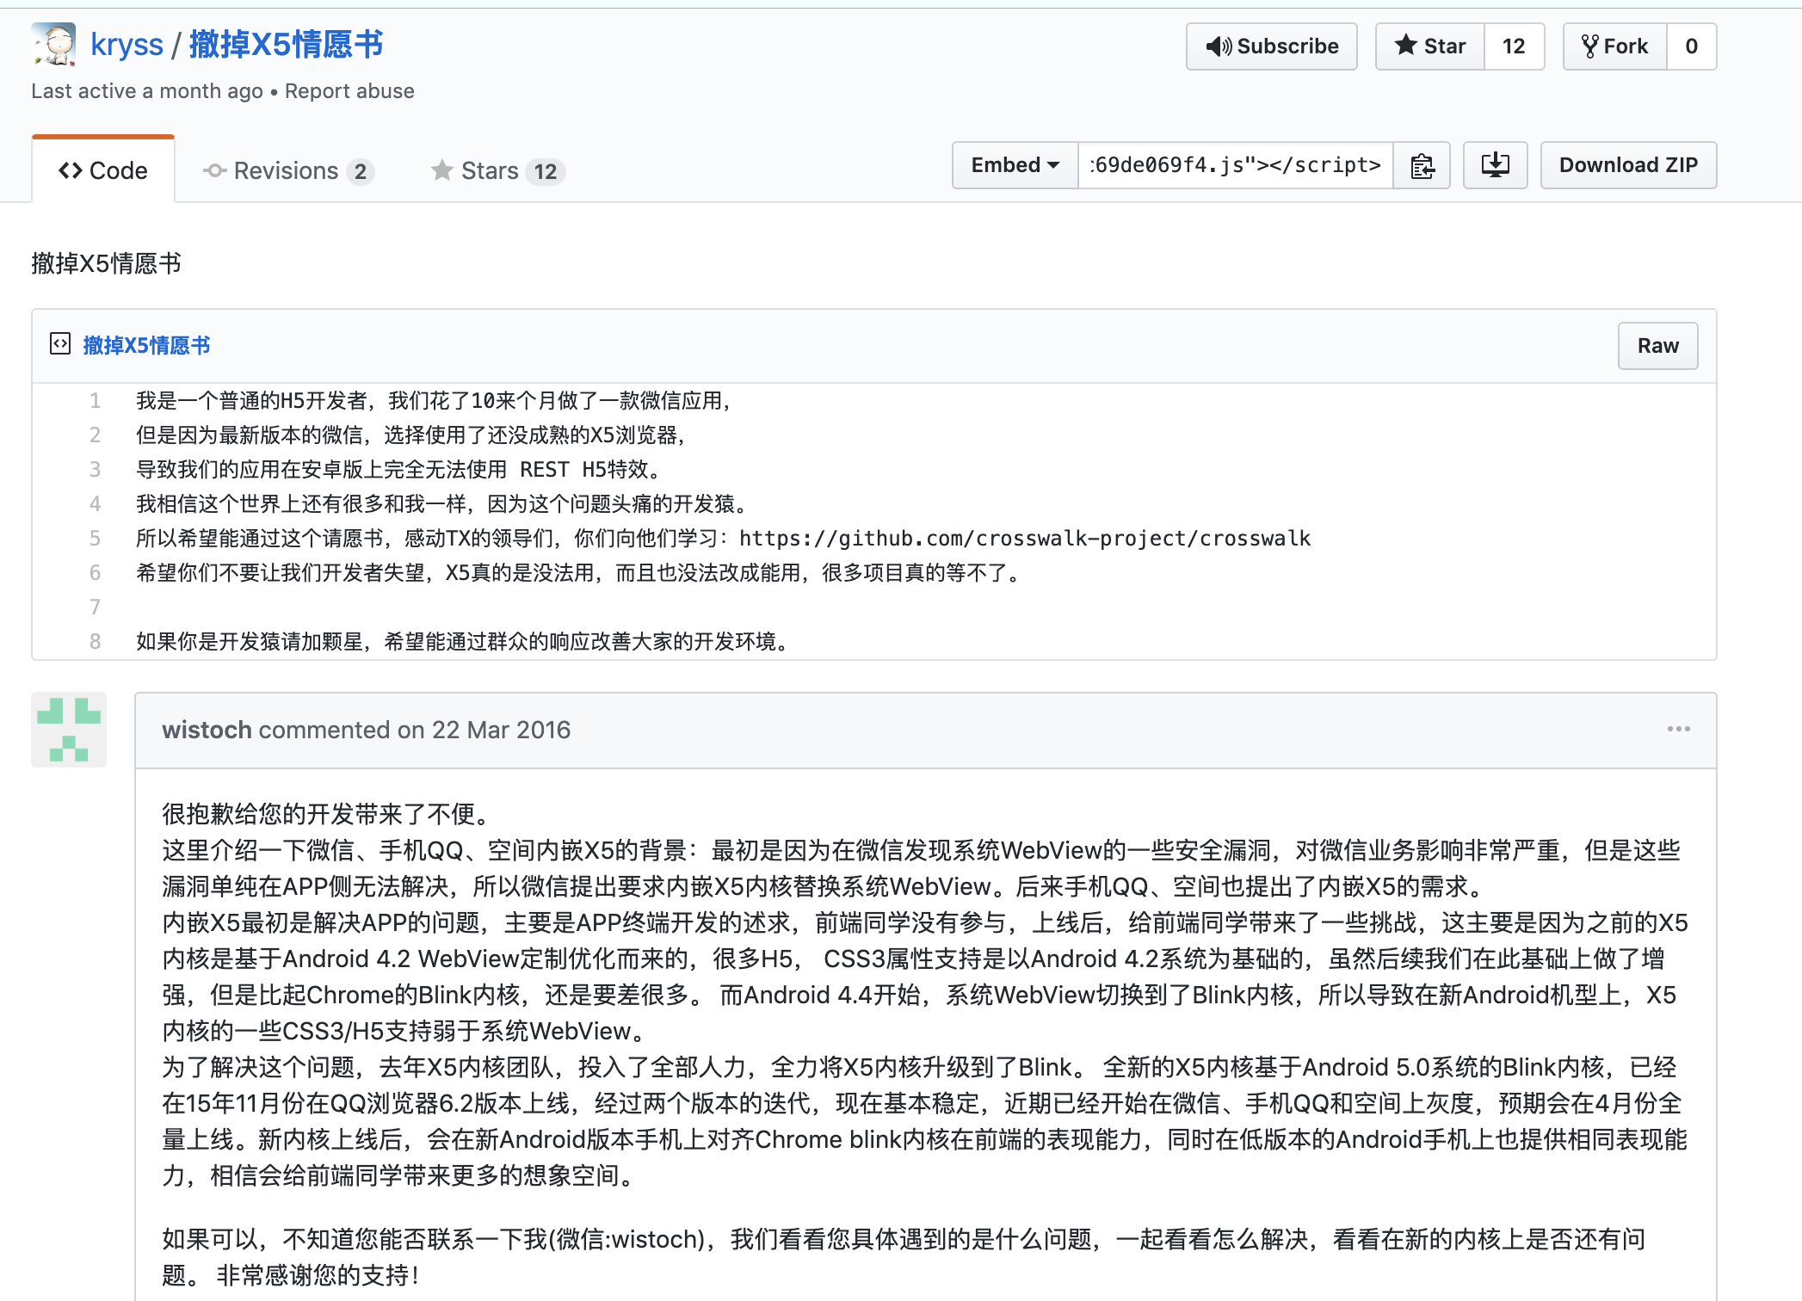
Task: Click kryss user avatar image
Action: [x=53, y=44]
